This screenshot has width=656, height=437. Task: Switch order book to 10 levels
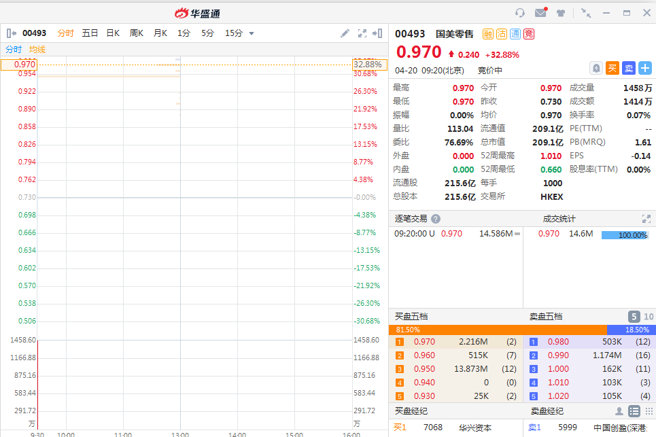pos(649,317)
